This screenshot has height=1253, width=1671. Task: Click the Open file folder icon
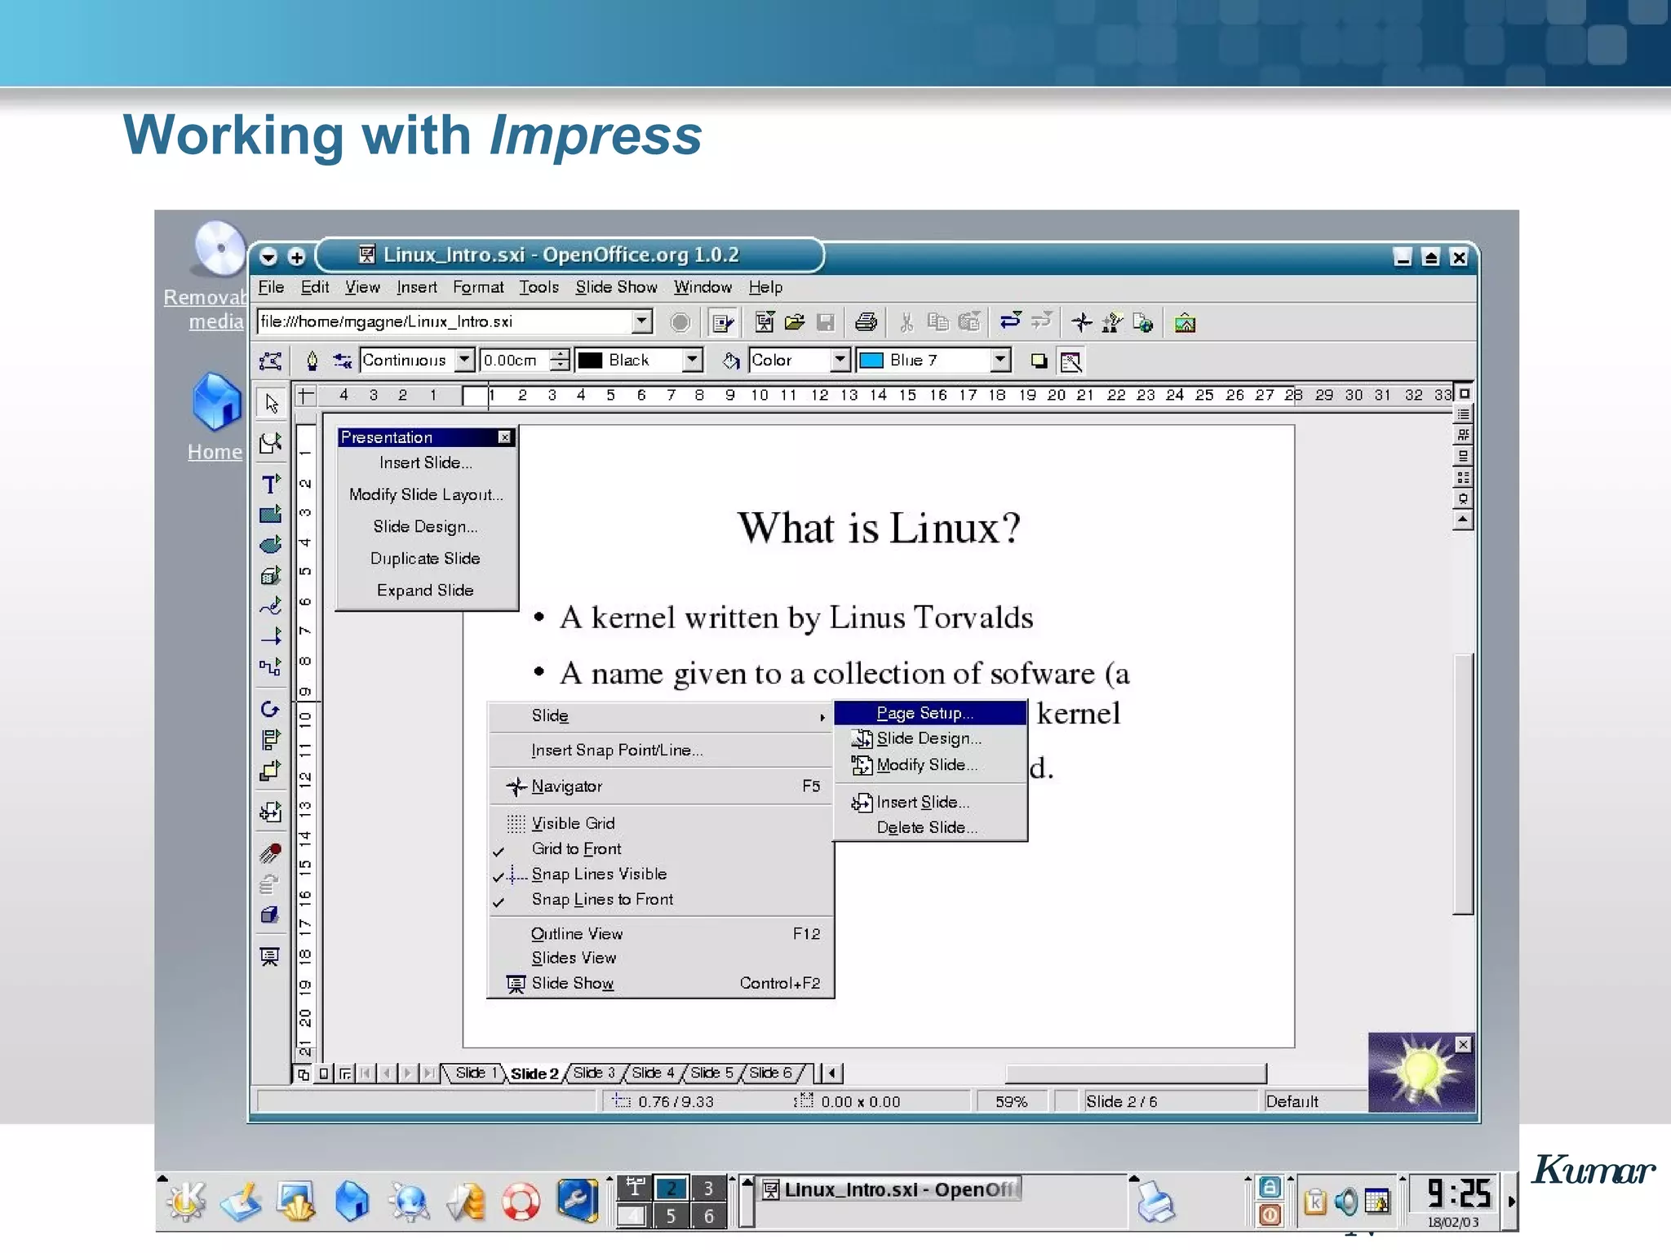click(795, 322)
